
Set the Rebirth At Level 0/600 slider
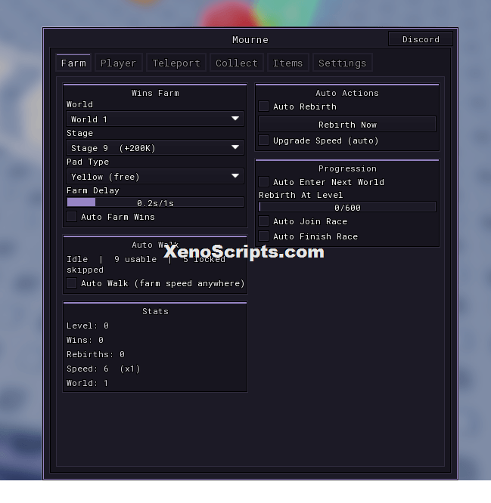(x=347, y=207)
